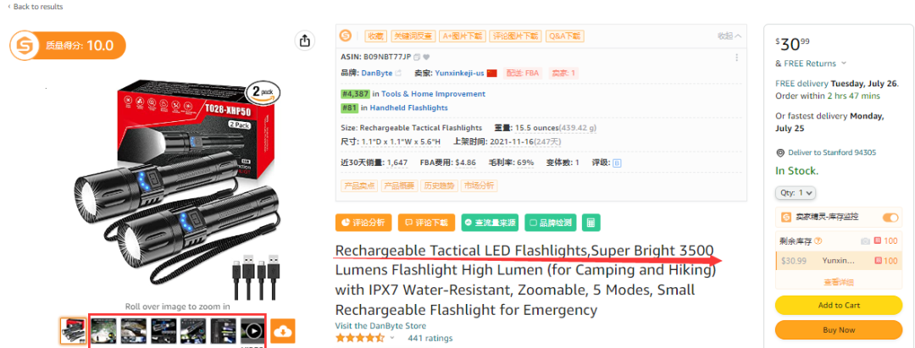Click the camera icon in inventory panel
The height and width of the screenshot is (348, 915).
tap(865, 240)
